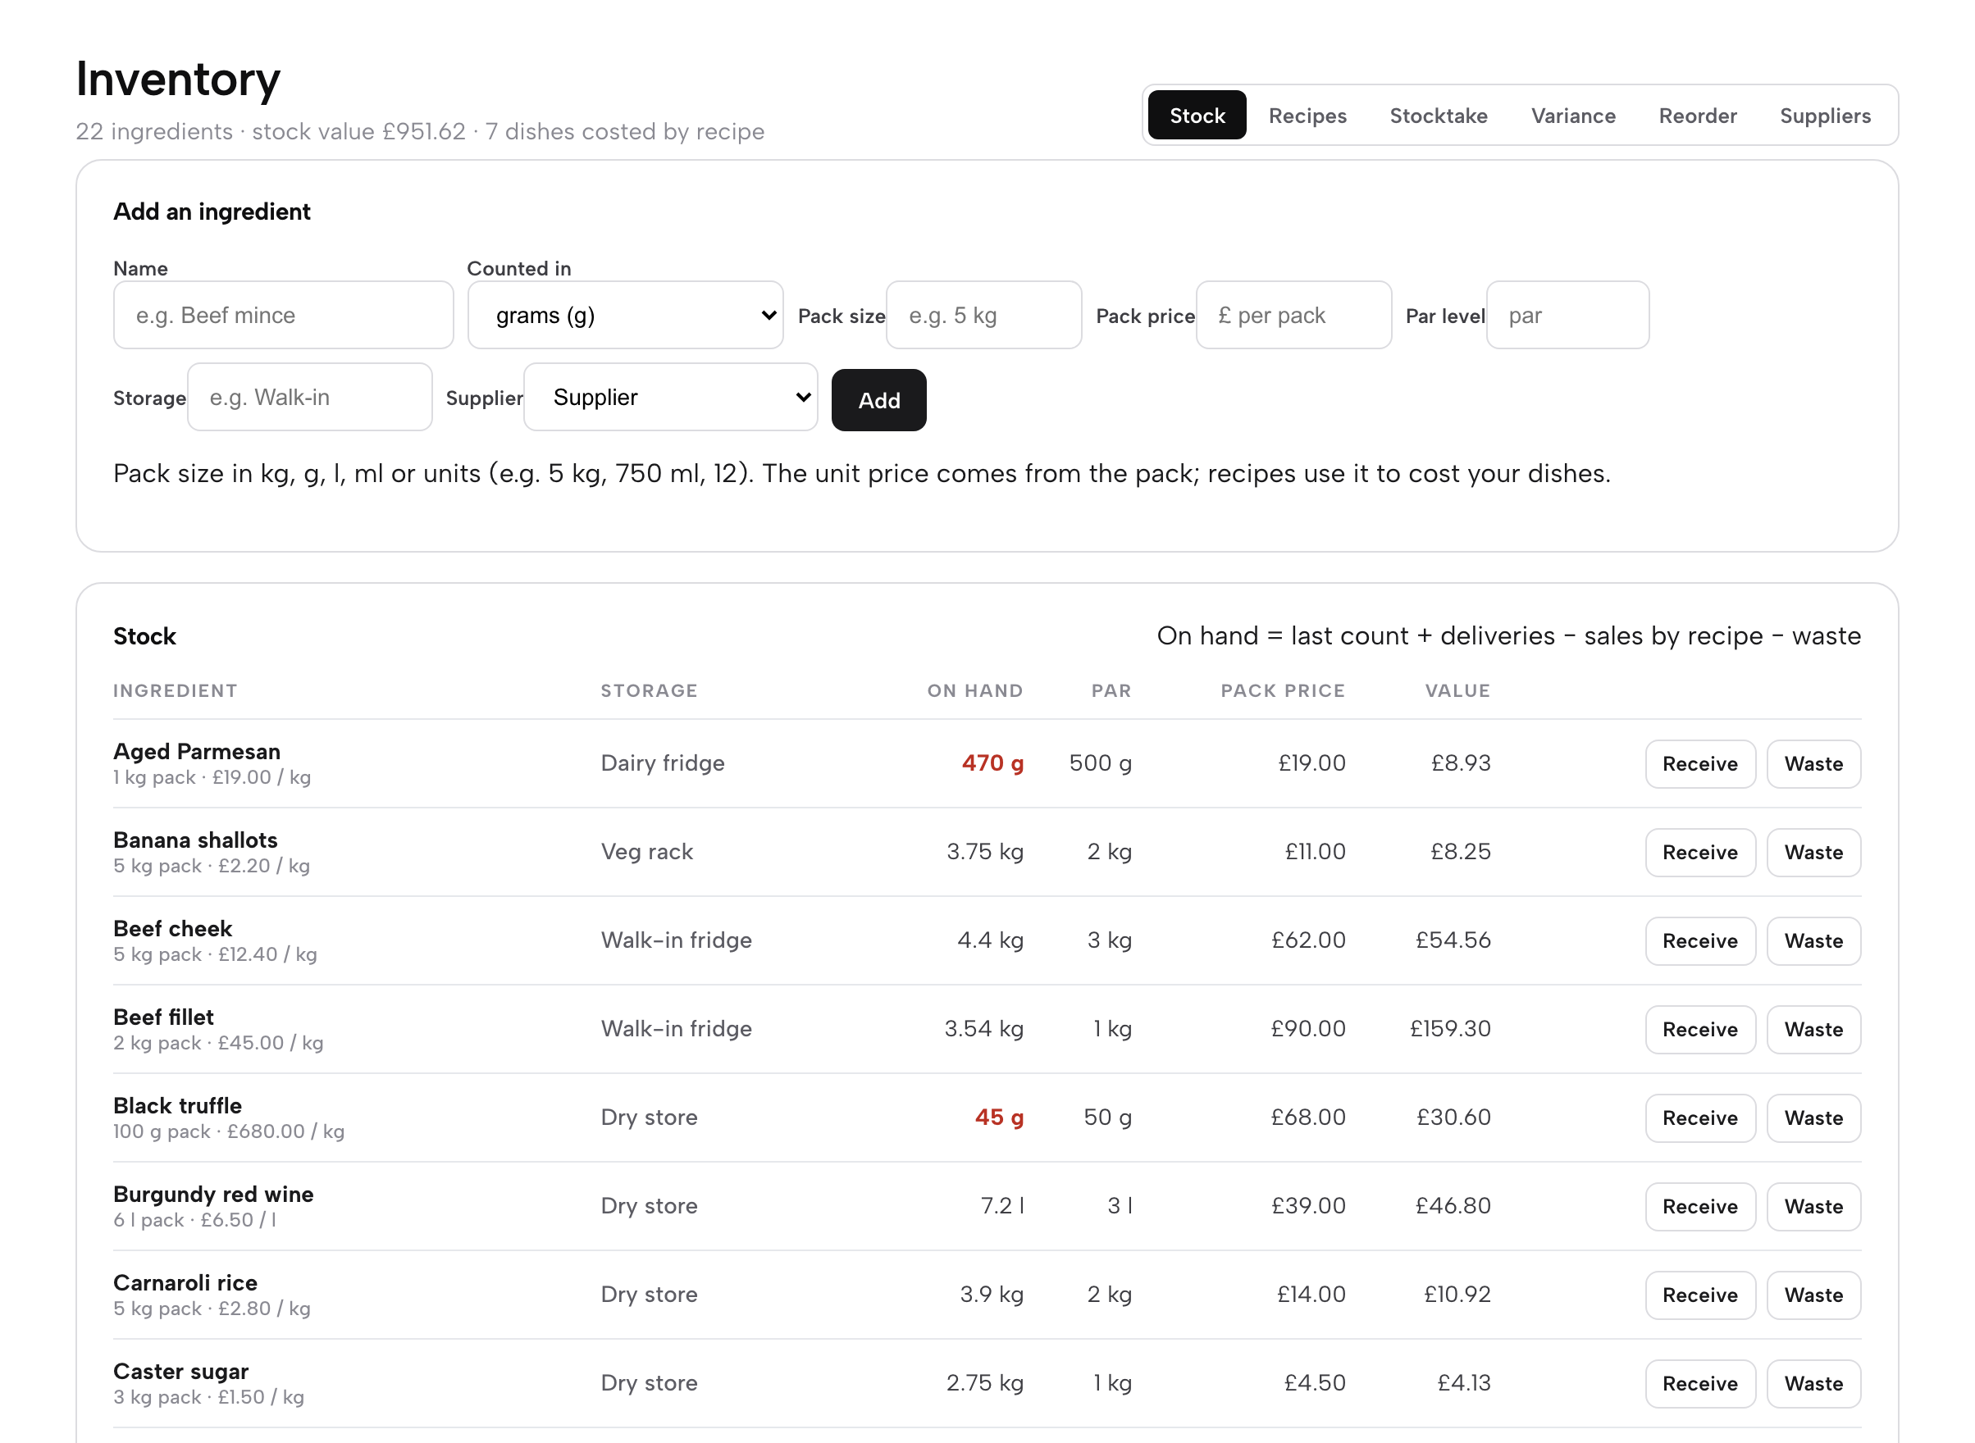Open the Recipes tab

tap(1307, 116)
